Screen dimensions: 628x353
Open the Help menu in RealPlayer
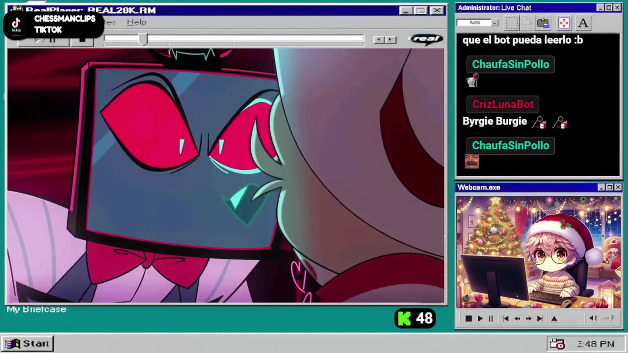[x=136, y=22]
